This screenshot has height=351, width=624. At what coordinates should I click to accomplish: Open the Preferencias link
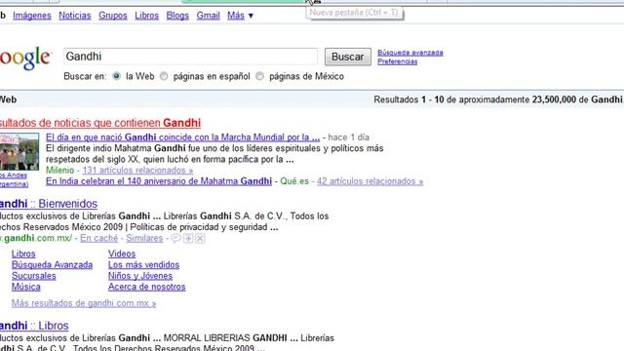[x=398, y=61]
